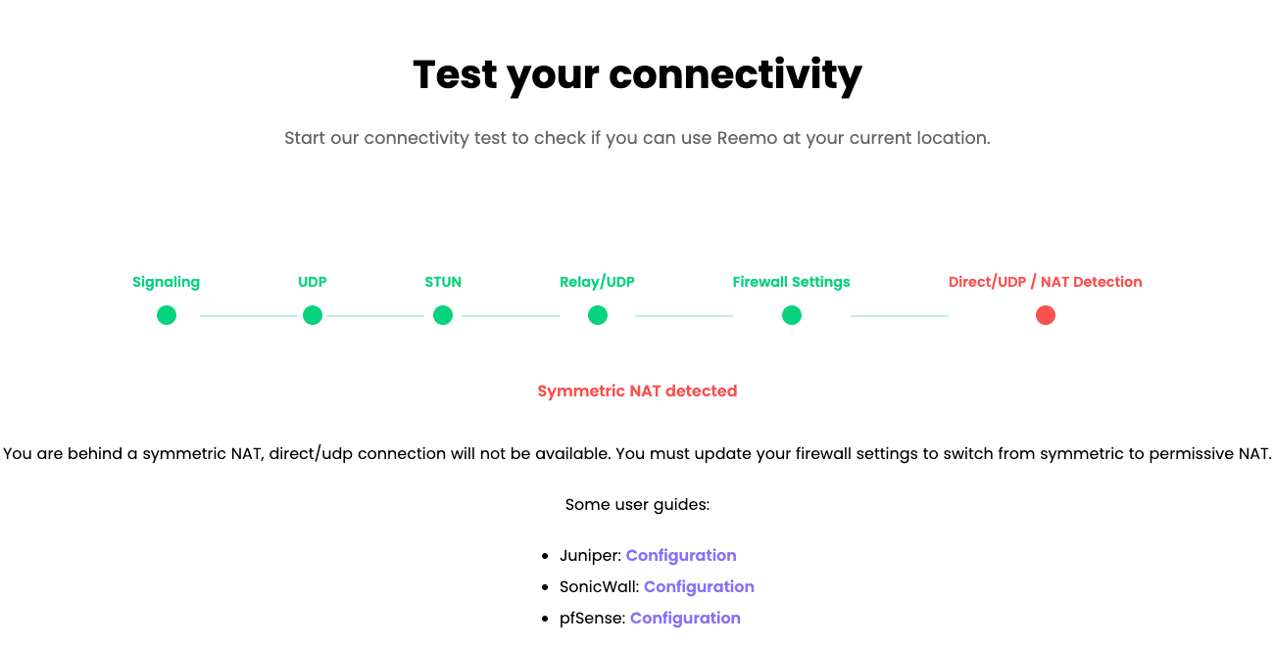
Task: Select the Signaling step label
Action: click(x=167, y=282)
